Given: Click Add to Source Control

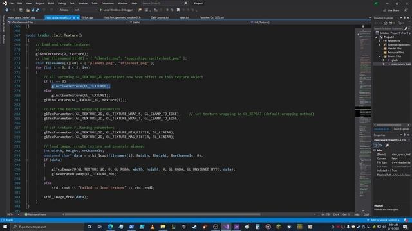Looking at the screenshot, I should click(x=383, y=220).
